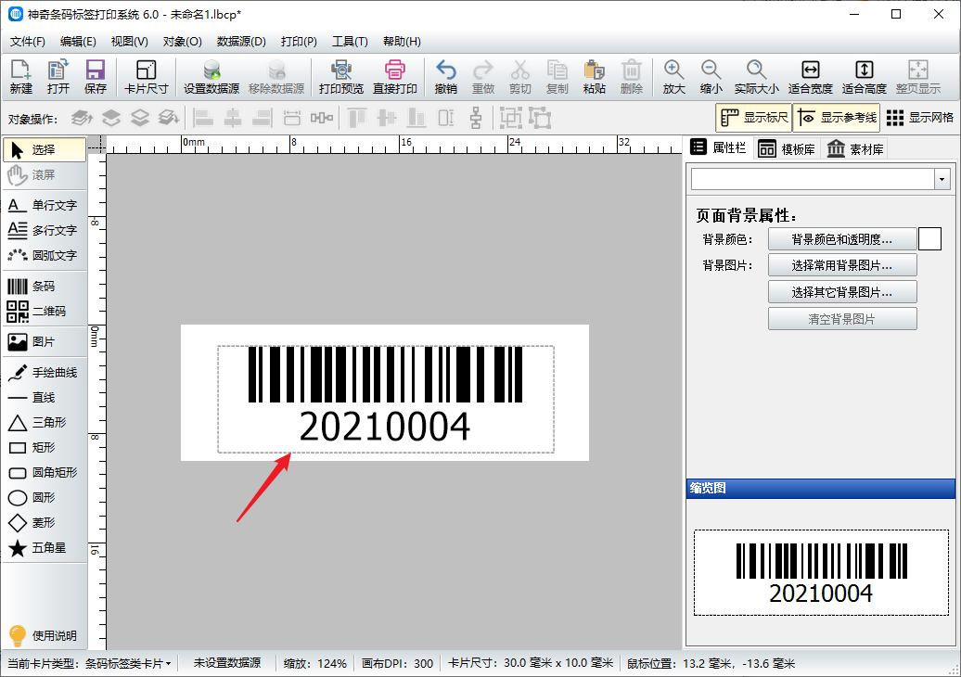The width and height of the screenshot is (961, 677).
Task: Select the 圆角矩形 rounded rectangle tool
Action: tap(45, 472)
